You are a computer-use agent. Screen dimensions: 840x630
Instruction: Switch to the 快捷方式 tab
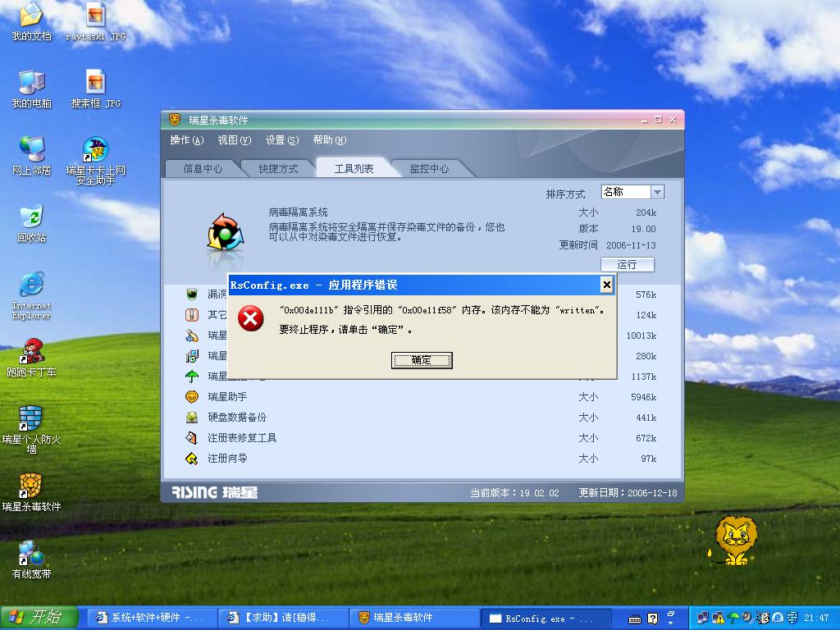278,169
